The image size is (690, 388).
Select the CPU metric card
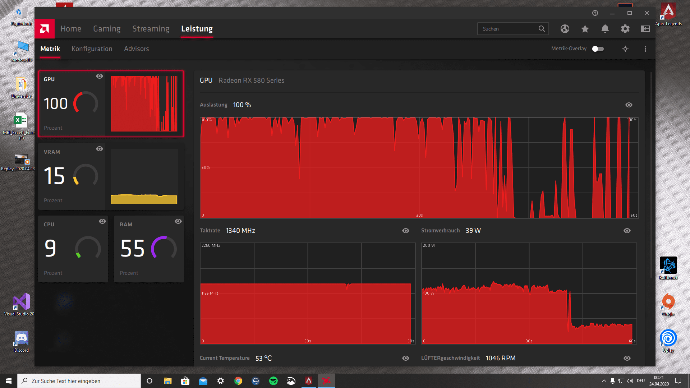[x=73, y=249]
